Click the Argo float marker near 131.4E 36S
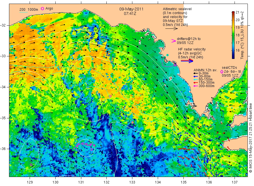The width and height of the screenshot is (254, 186). tap(91, 149)
